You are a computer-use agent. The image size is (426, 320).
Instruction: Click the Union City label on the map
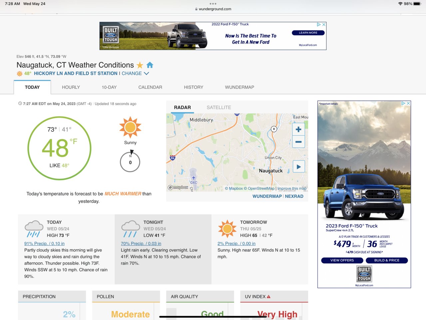coord(273,157)
